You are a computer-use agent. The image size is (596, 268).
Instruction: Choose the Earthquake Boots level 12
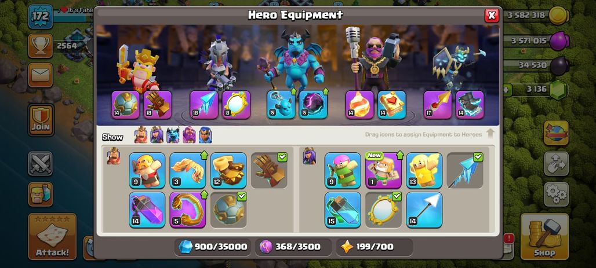point(228,170)
